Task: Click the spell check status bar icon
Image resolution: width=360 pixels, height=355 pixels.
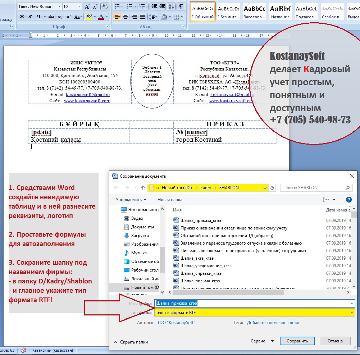Action: coord(23,350)
